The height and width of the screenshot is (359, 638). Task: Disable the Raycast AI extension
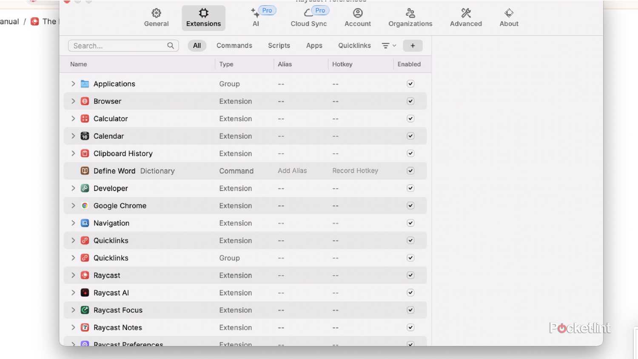(410, 293)
